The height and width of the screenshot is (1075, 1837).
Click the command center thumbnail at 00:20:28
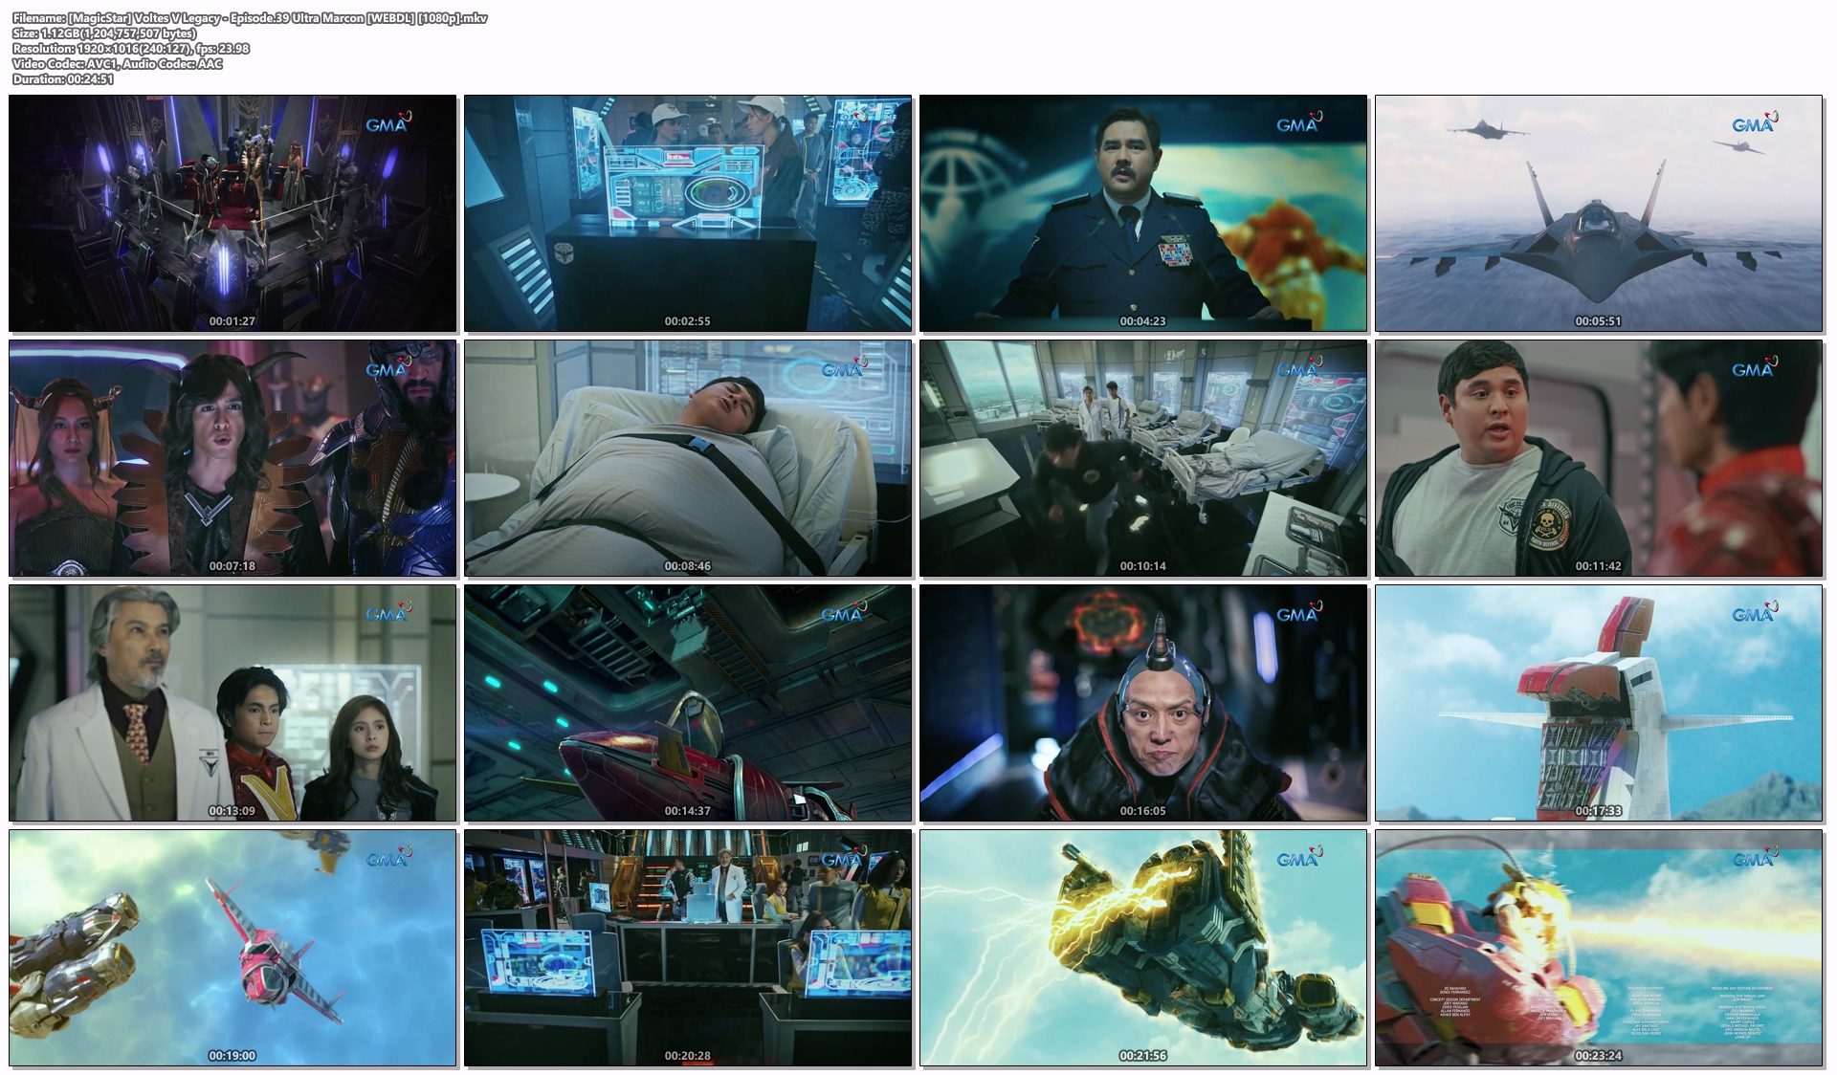click(688, 948)
